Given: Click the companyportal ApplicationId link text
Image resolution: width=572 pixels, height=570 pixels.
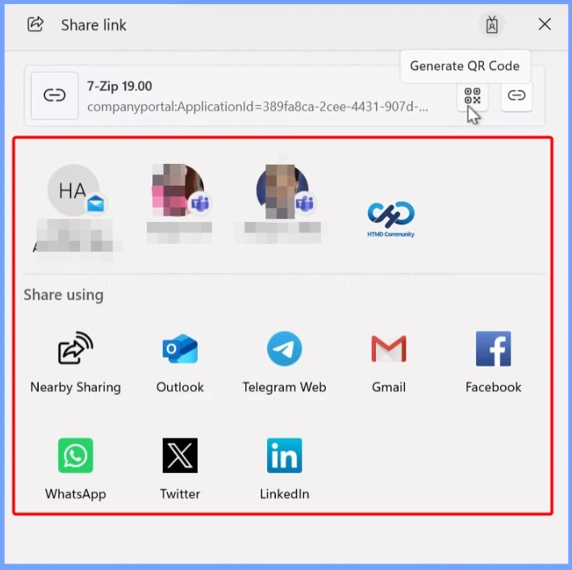Looking at the screenshot, I should coord(257,107).
